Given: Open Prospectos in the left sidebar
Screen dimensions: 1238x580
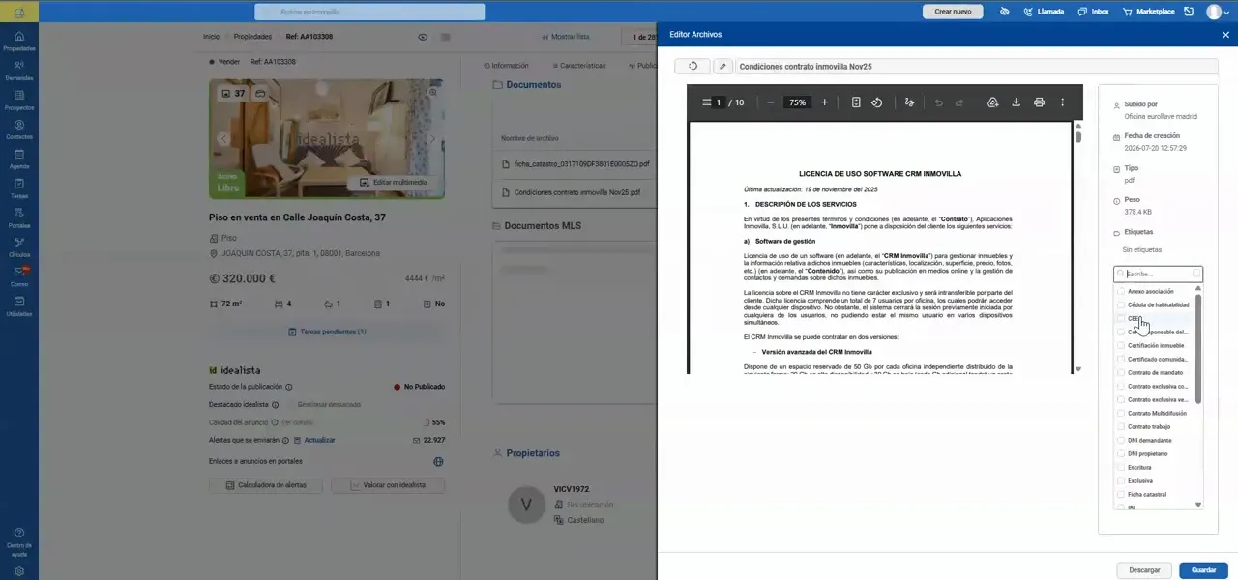Looking at the screenshot, I should (x=19, y=101).
